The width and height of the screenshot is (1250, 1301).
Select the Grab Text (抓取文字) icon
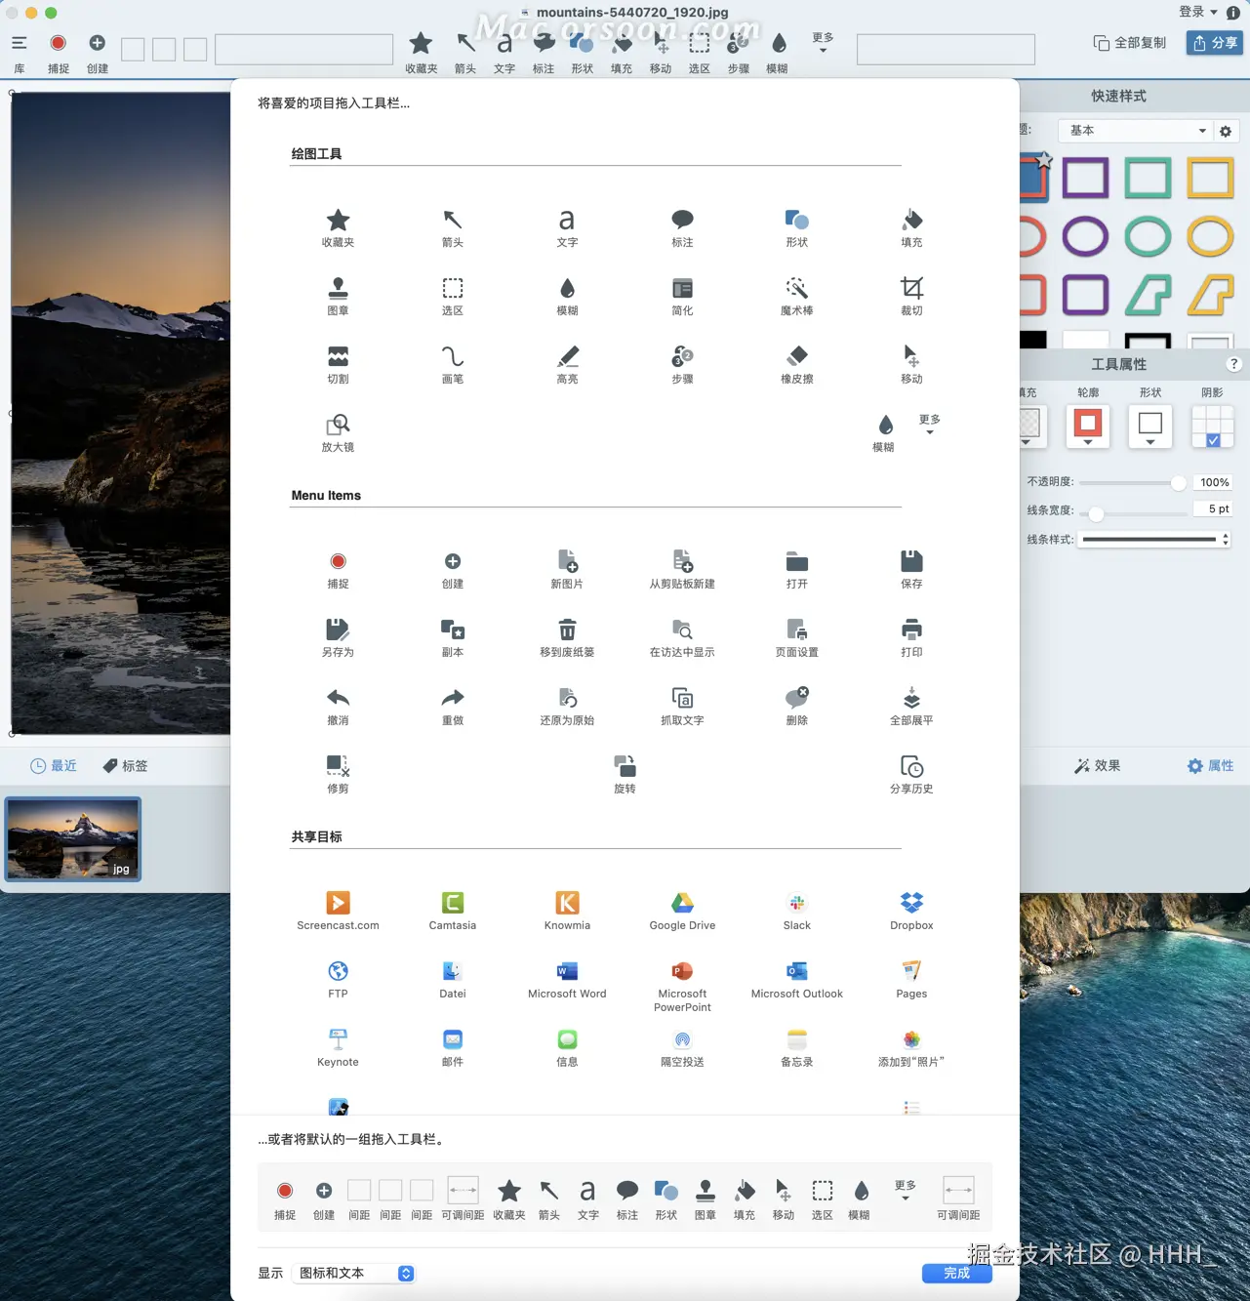(x=682, y=699)
